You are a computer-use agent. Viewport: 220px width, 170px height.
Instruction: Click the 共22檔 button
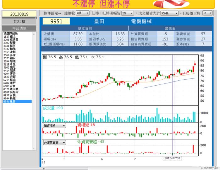[x=19, y=22]
